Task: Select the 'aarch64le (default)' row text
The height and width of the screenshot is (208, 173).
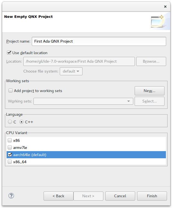Action: 30,155
